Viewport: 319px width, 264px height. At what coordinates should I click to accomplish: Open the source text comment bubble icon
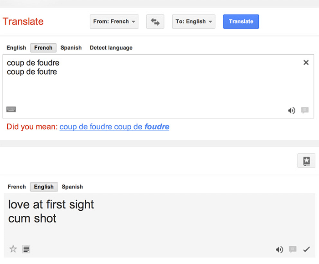point(304,110)
